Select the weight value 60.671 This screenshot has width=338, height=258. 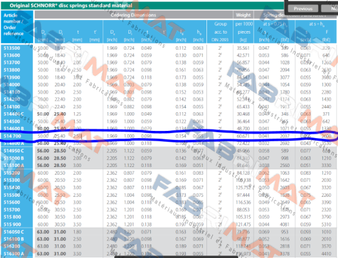243,136
